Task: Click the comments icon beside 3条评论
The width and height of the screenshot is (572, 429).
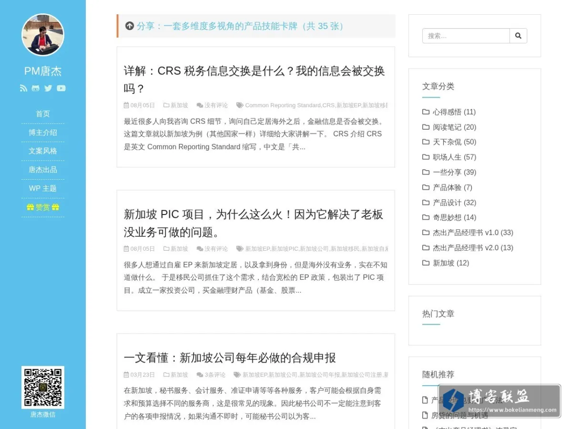Action: pyautogui.click(x=200, y=375)
